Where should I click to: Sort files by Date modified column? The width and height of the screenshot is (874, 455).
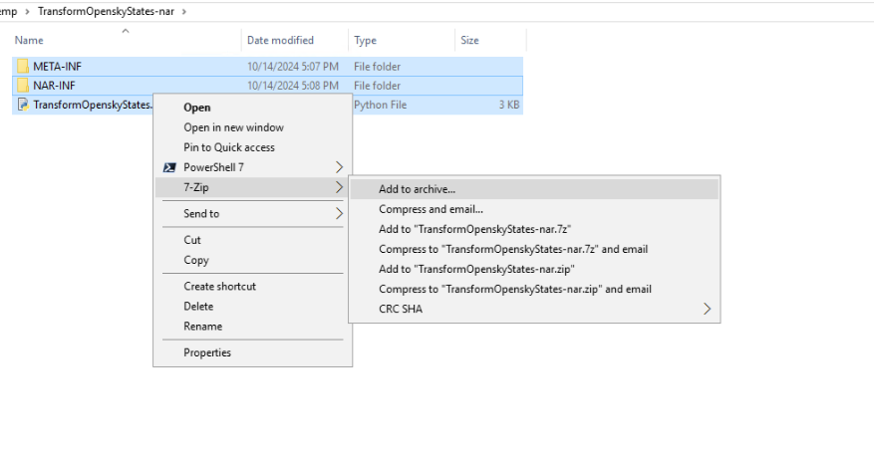(280, 41)
